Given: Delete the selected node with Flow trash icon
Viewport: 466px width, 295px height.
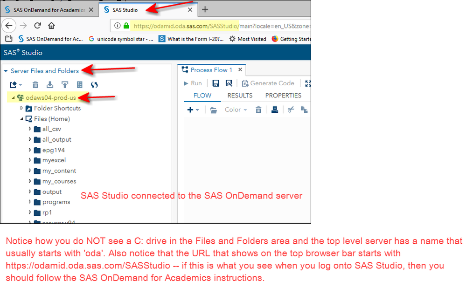Looking at the screenshot, I should pyautogui.click(x=258, y=110).
